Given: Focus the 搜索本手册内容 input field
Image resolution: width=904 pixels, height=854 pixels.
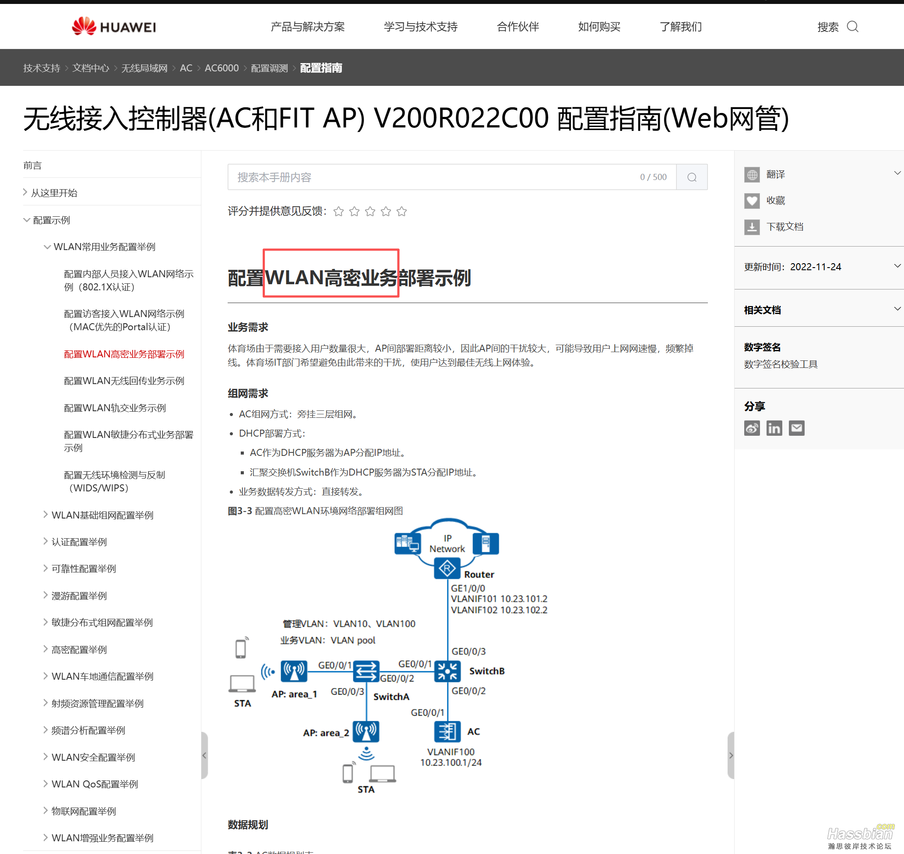Looking at the screenshot, I should coord(452,177).
